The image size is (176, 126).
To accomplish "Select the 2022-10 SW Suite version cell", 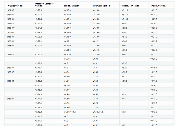I will [x=10, y=54].
